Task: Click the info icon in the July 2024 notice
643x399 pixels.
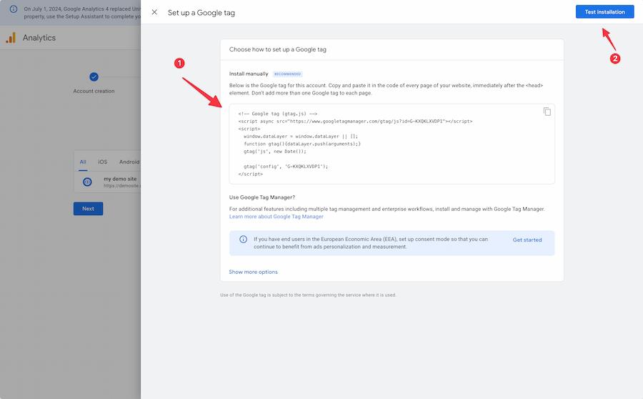Action: point(14,9)
